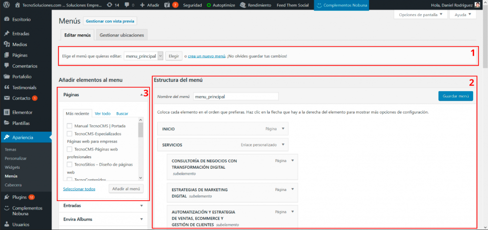Click the crea un nuevo menú link
The height and width of the screenshot is (230, 488).
point(207,56)
